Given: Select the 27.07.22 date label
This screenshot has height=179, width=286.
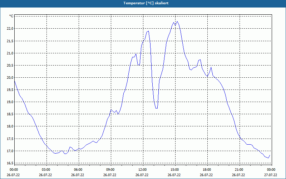Looking at the screenshot, I should tap(271, 175).
